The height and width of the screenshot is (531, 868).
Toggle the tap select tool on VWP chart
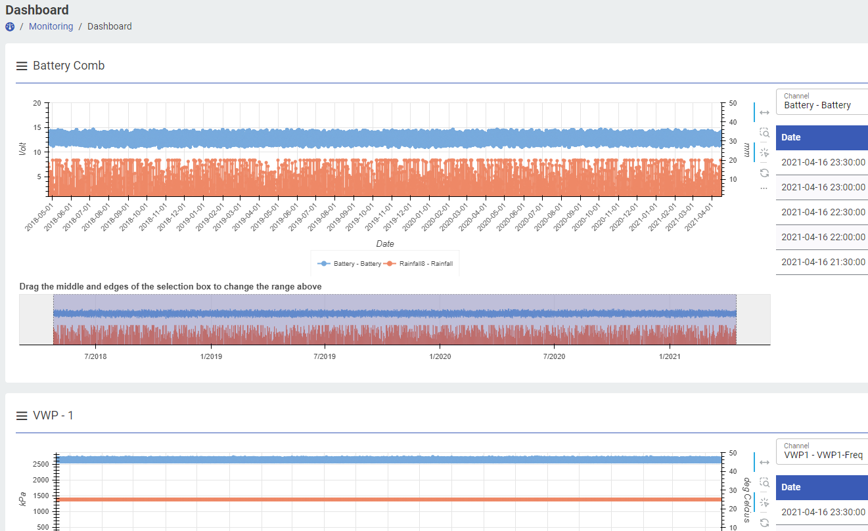(764, 503)
